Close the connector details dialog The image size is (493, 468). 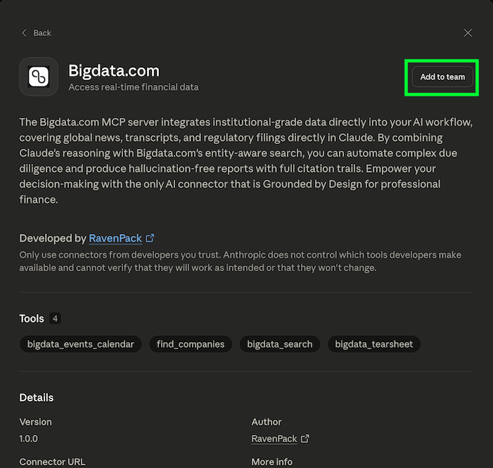[x=468, y=32]
